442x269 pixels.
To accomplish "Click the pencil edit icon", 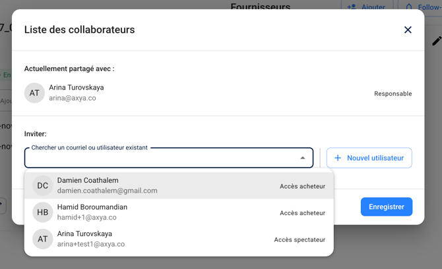I will (436, 41).
